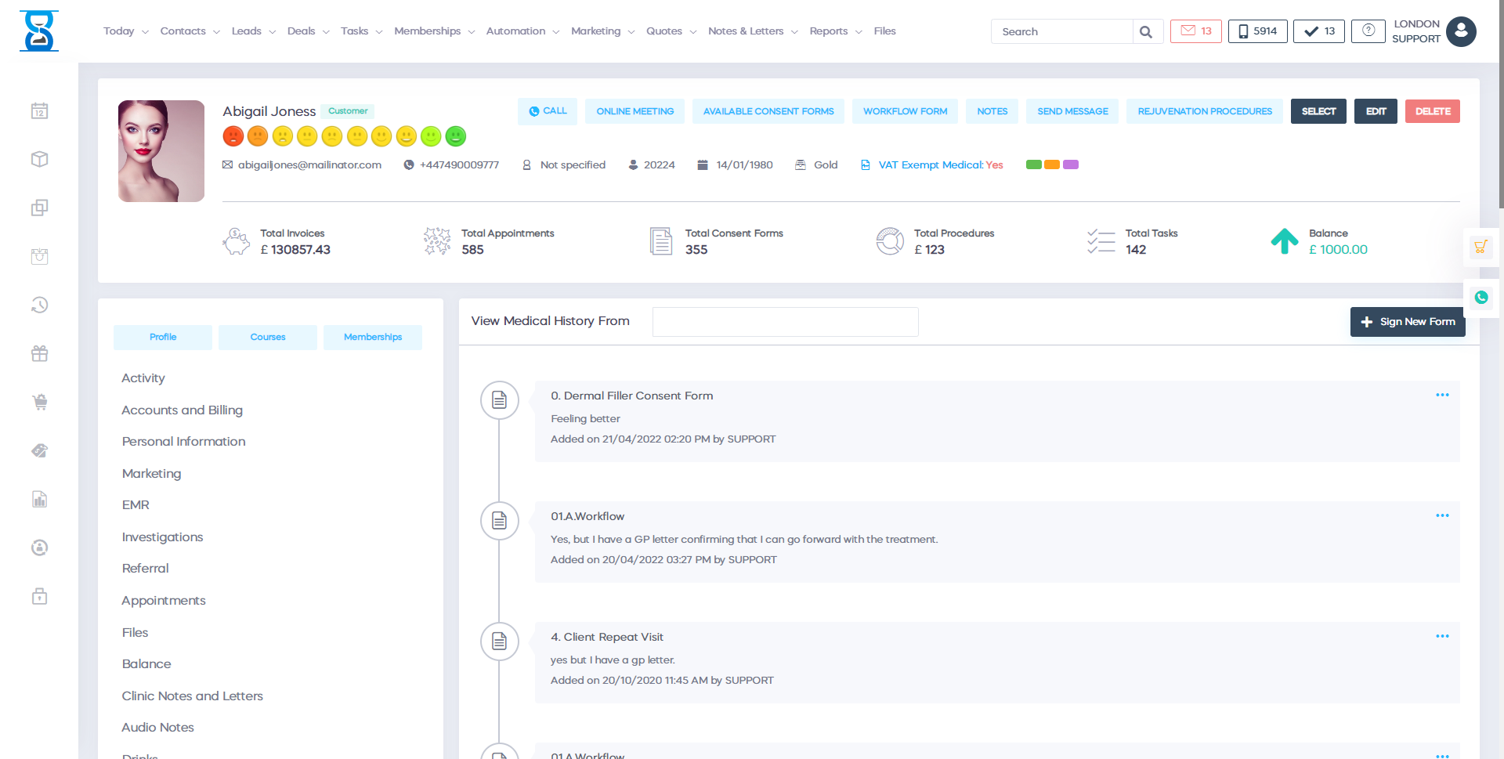Click the Sign New Form button
The image size is (1504, 759).
[x=1408, y=322]
